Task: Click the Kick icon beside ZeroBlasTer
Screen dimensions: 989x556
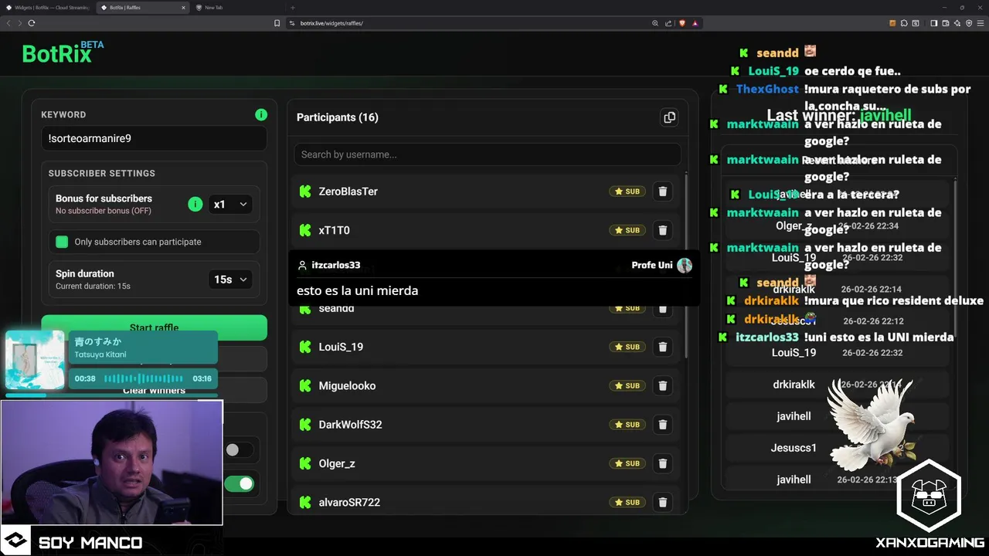Action: pyautogui.click(x=305, y=192)
